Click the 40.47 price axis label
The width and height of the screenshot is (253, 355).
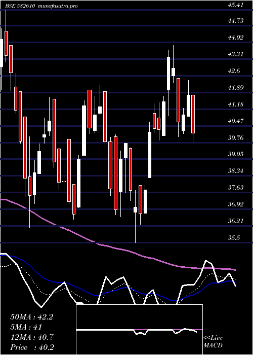coord(236,121)
